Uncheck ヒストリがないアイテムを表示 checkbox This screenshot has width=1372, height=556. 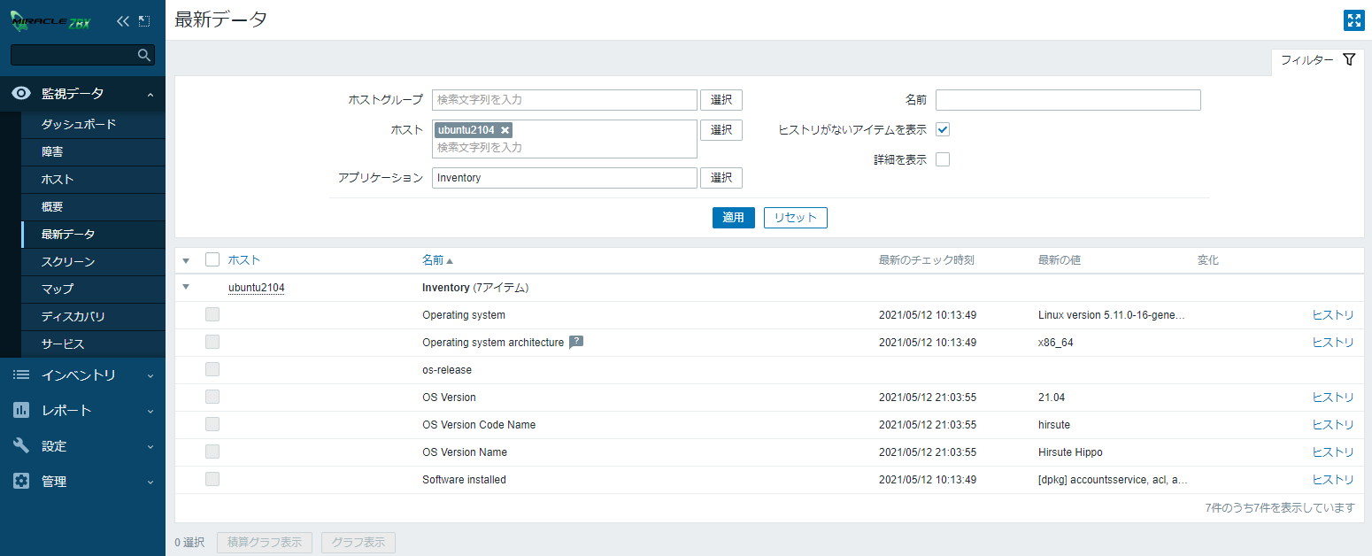pos(943,129)
